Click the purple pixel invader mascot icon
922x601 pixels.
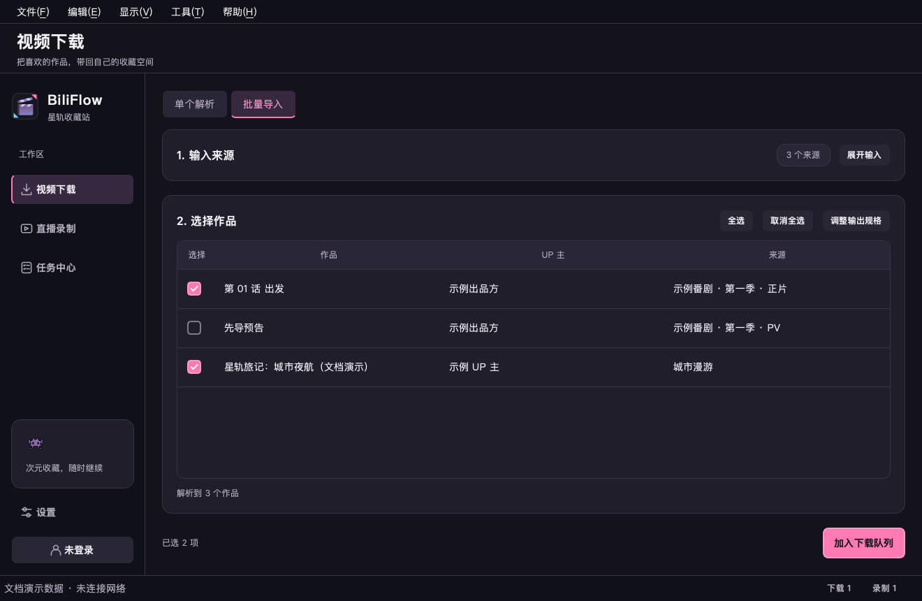[x=35, y=443]
